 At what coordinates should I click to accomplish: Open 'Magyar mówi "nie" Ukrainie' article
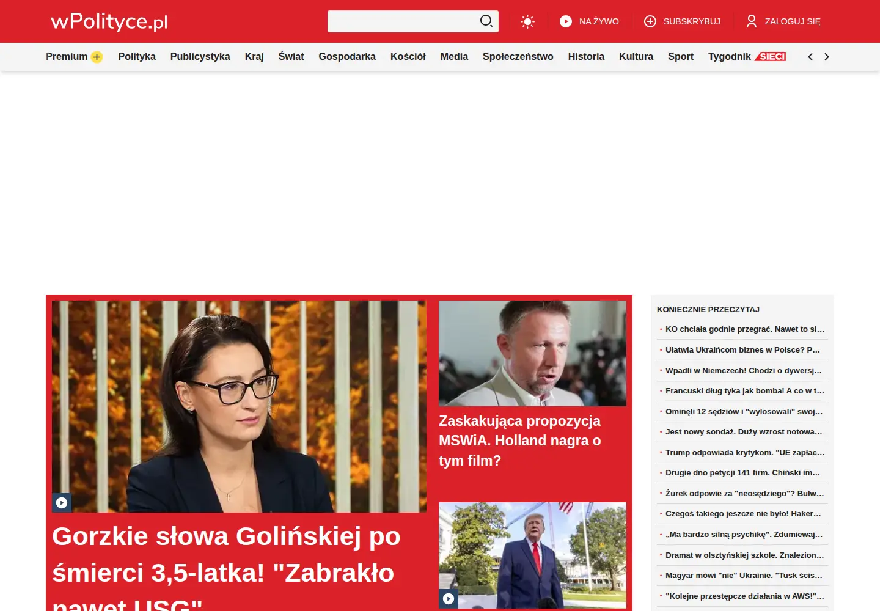pos(744,576)
